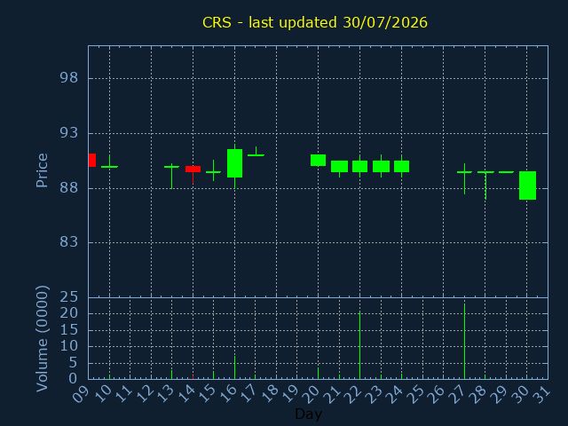Click day label 28 on x-axis
This screenshot has width=568, height=426.
click(x=478, y=393)
